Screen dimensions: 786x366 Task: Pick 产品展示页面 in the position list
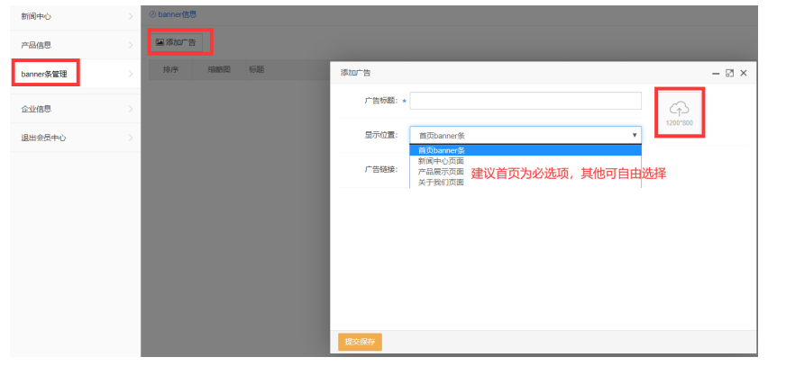(442, 172)
